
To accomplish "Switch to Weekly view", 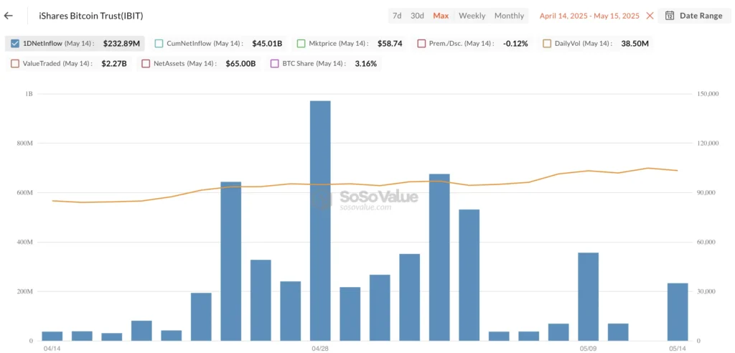I will point(472,16).
